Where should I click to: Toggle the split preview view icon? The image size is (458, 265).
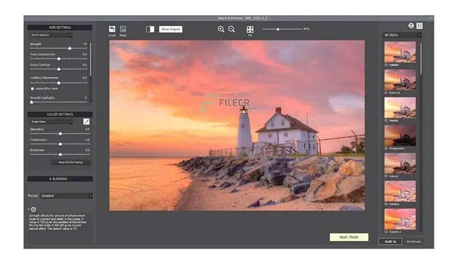point(150,29)
